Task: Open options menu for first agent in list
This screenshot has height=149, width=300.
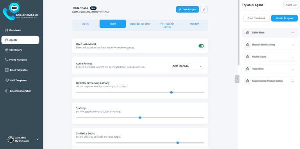Action: tap(293, 32)
